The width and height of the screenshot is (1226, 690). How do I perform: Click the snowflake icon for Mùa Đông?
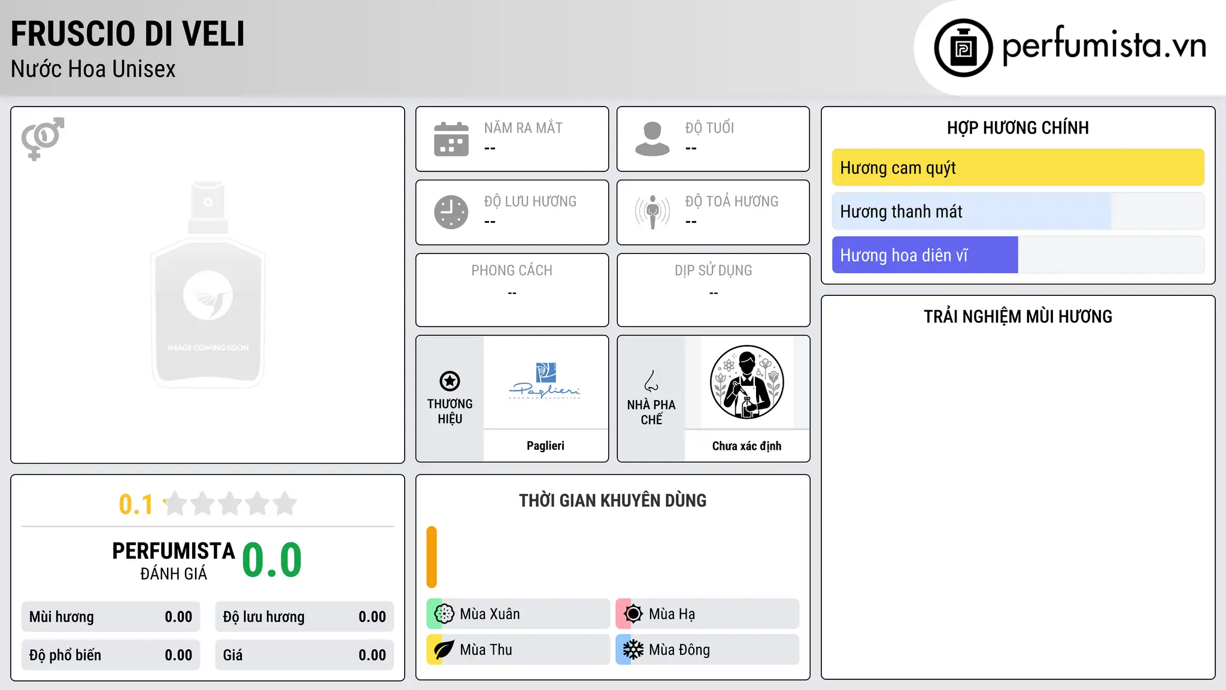click(x=633, y=649)
